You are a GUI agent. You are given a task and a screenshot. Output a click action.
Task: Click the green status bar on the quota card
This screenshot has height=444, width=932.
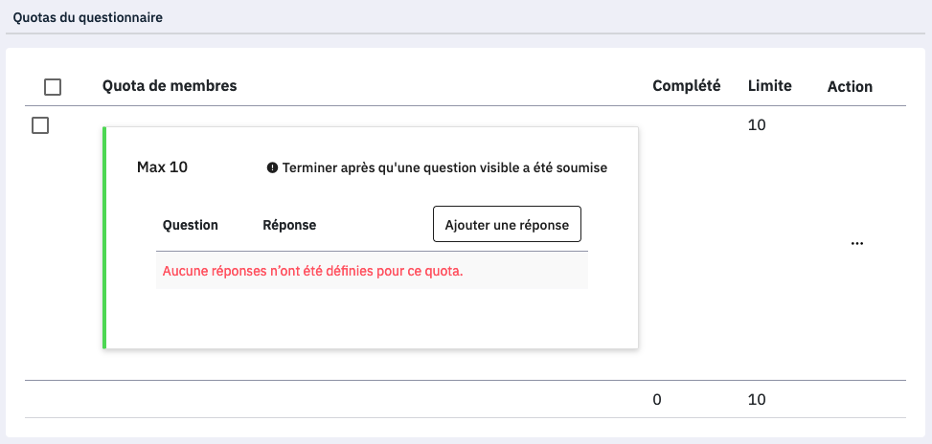pos(103,237)
